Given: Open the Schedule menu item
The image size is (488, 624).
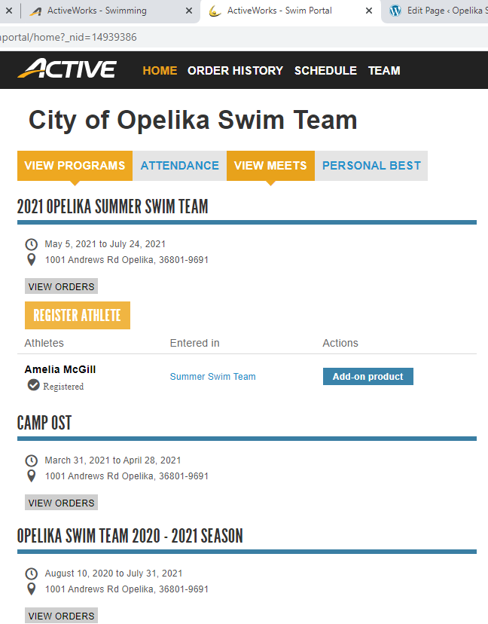Looking at the screenshot, I should click(x=325, y=70).
